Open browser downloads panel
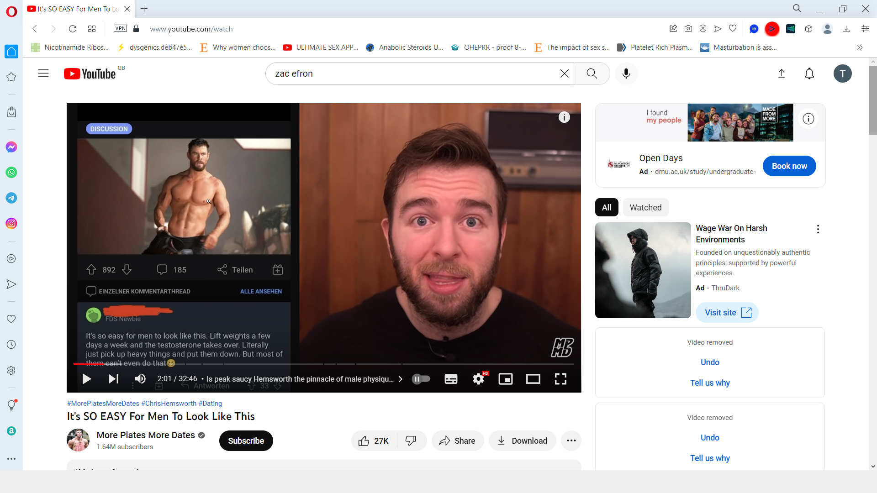This screenshot has height=493, width=877. [x=846, y=29]
